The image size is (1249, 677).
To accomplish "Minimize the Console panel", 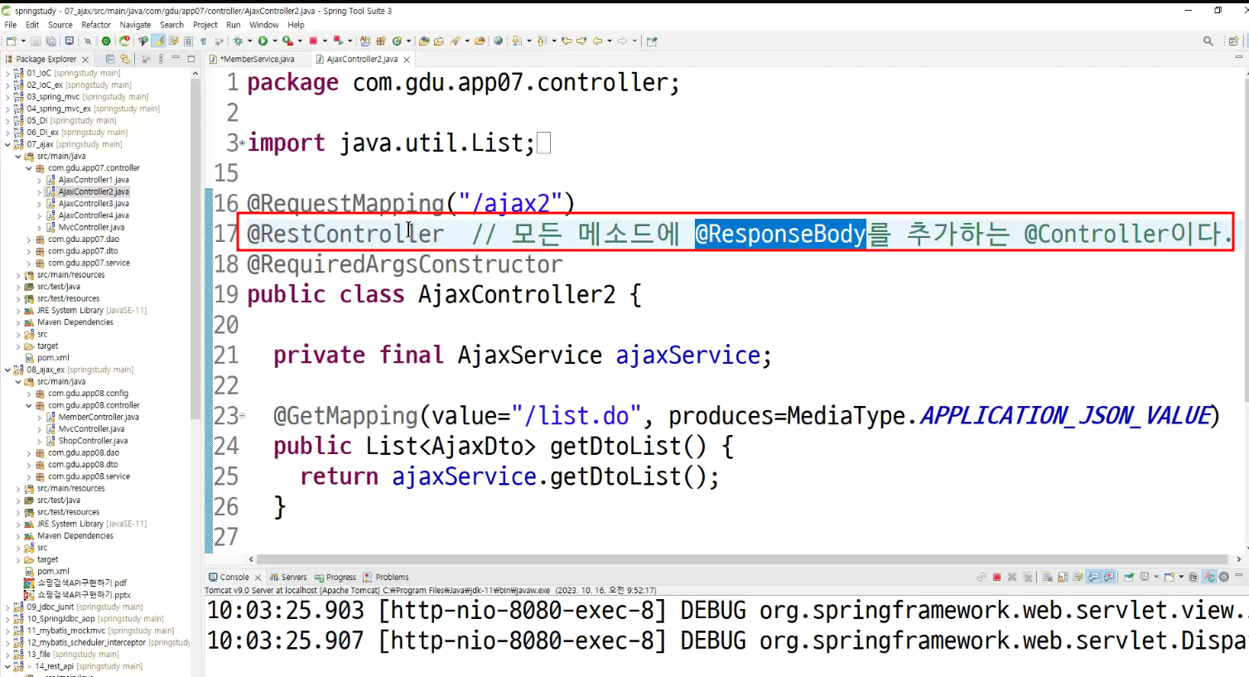I will (1239, 574).
